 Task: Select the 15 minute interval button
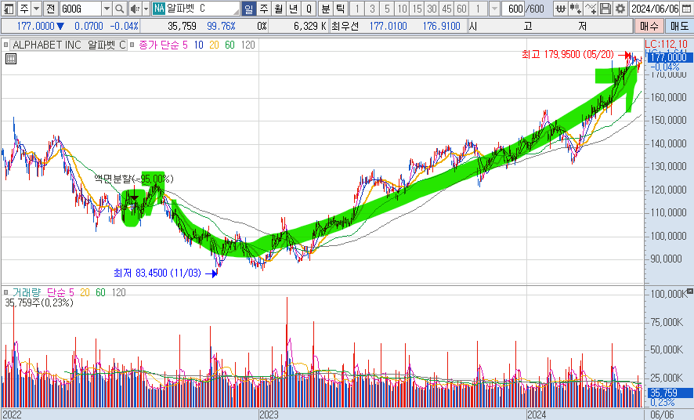[x=417, y=9]
